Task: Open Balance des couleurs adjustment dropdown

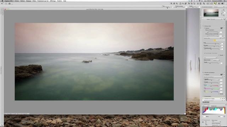Action: click(213, 77)
